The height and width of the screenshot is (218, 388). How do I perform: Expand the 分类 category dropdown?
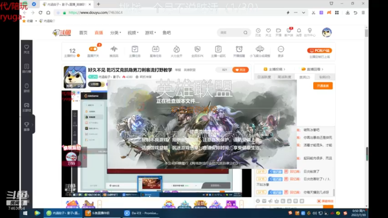115,32
